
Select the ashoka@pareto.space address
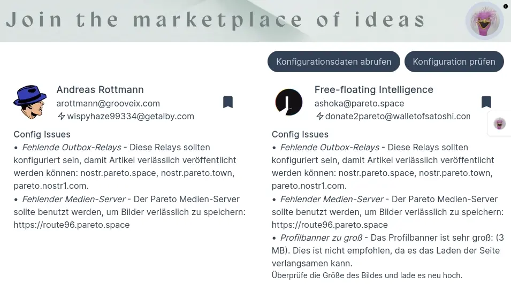(359, 103)
